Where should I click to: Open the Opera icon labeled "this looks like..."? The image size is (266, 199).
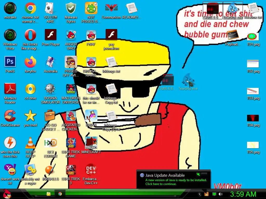30,39
